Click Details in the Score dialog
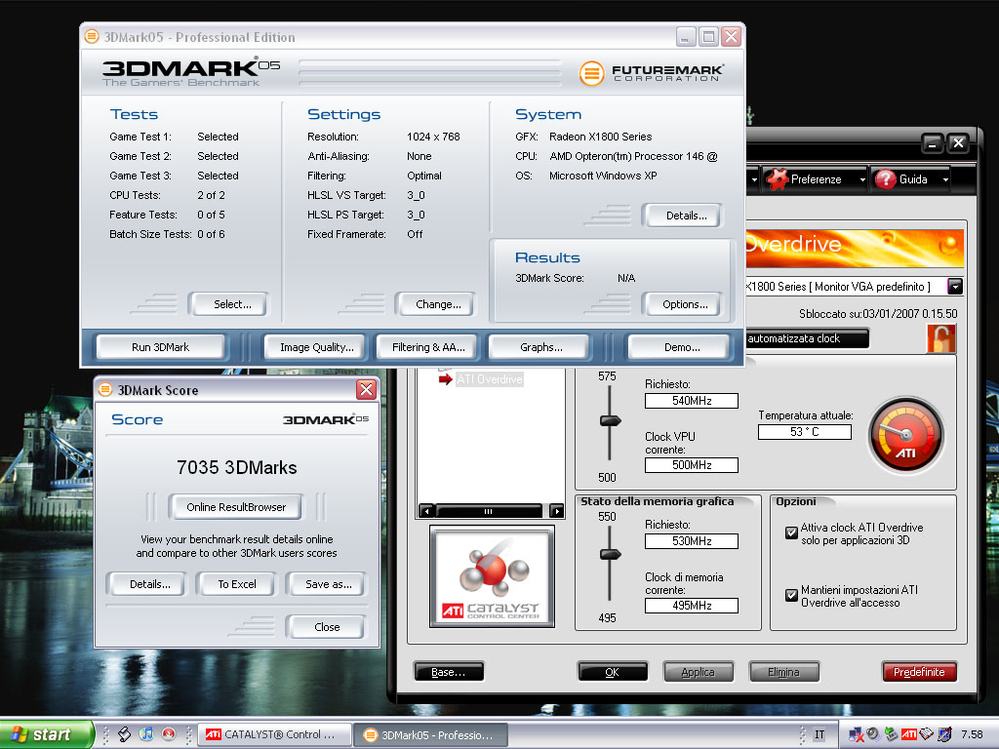999x749 pixels. click(x=149, y=584)
